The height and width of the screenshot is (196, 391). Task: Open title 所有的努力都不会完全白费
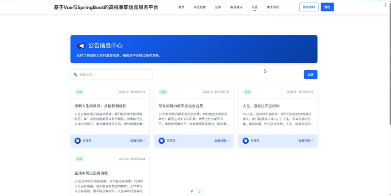click(x=180, y=106)
